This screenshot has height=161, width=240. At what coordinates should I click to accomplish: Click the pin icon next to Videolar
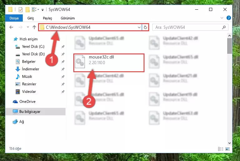63,92
